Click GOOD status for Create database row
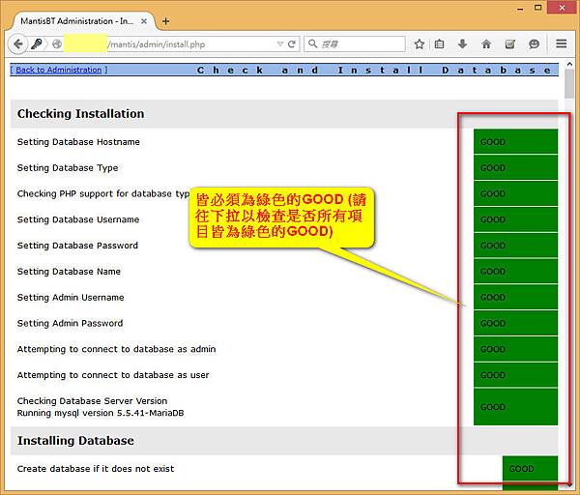 pyautogui.click(x=530, y=469)
